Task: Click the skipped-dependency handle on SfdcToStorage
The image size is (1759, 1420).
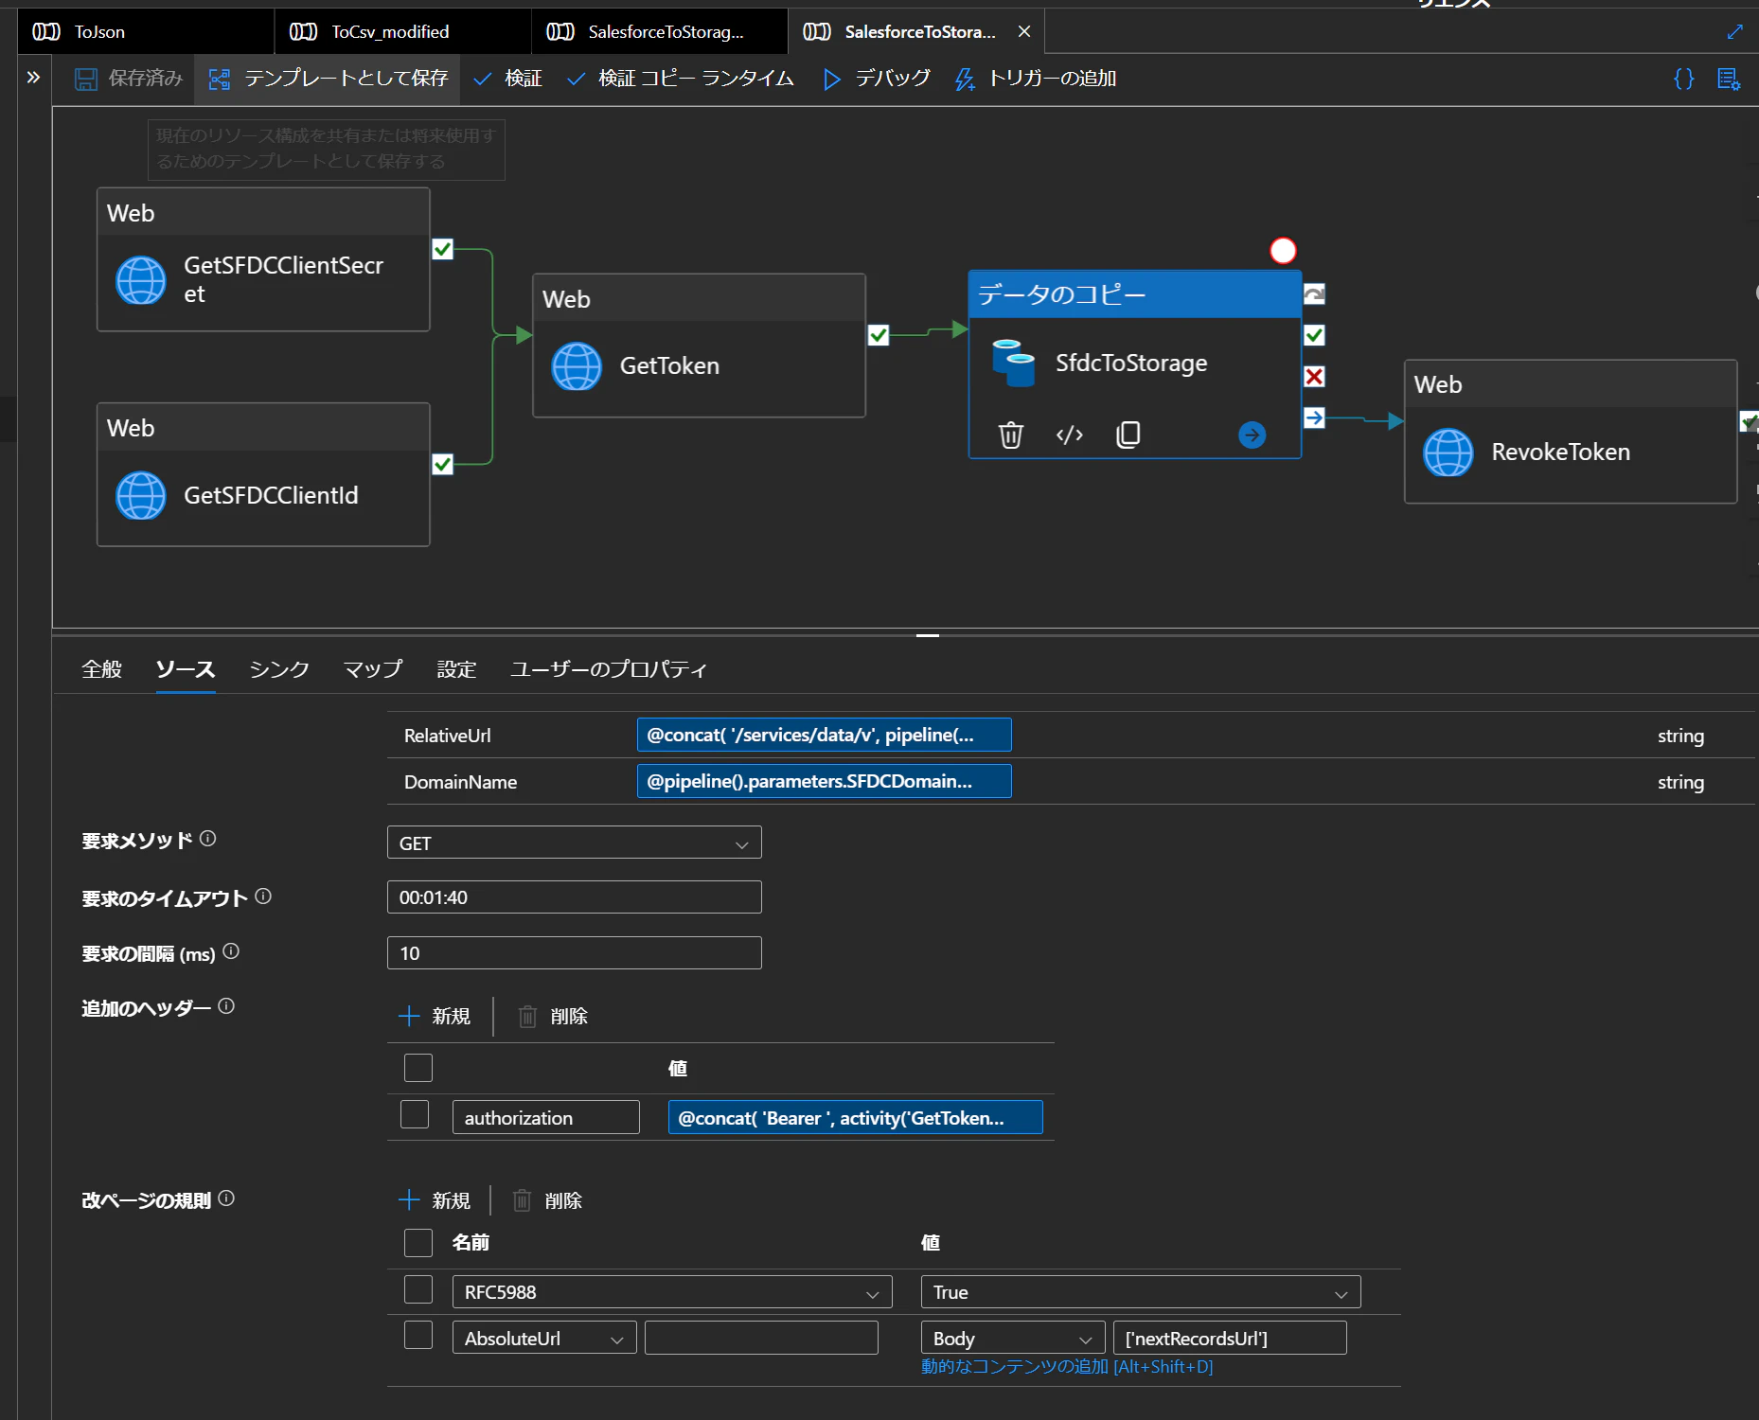Action: (x=1314, y=294)
